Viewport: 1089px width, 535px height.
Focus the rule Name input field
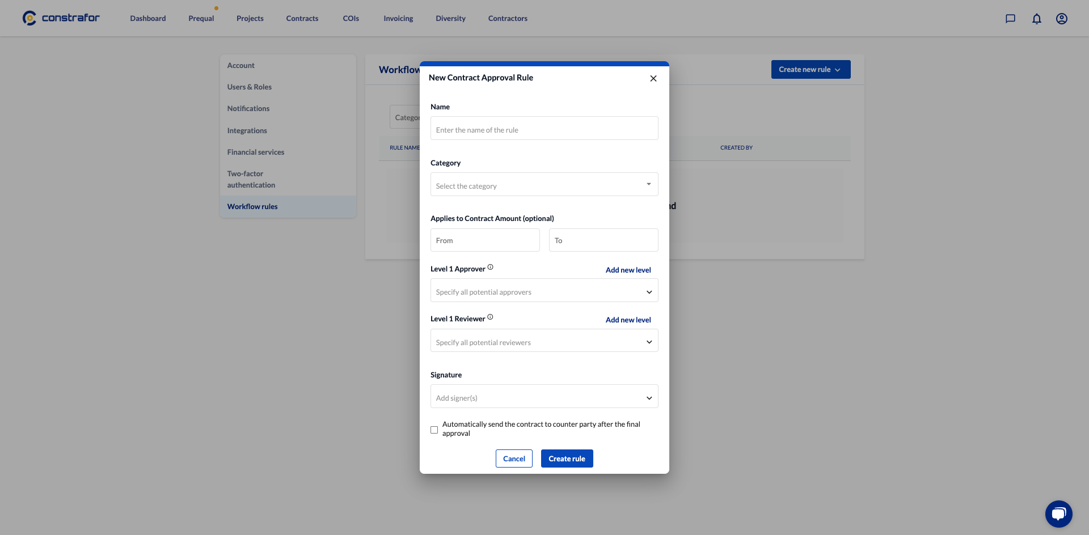544,129
